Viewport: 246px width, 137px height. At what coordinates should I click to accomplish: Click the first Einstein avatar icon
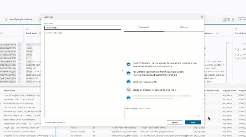(x=128, y=64)
